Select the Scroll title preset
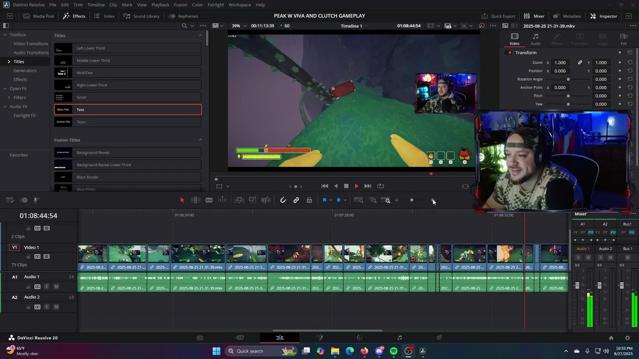639x359 pixels. pyautogui.click(x=128, y=97)
